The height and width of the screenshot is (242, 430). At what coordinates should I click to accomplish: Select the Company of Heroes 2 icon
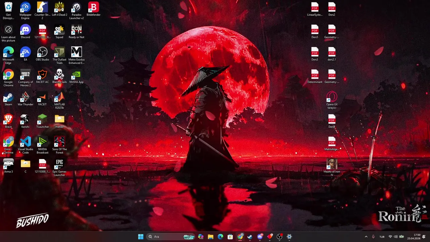(26, 78)
